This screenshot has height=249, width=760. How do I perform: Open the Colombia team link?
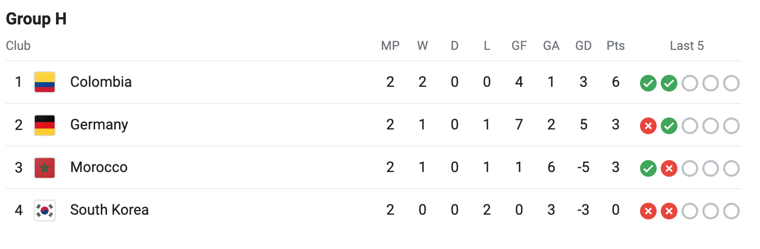tap(101, 82)
